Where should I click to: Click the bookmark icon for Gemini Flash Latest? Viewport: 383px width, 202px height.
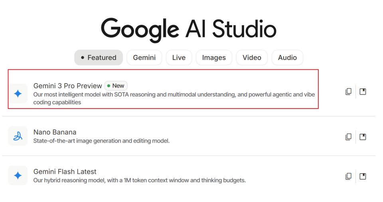point(363,176)
